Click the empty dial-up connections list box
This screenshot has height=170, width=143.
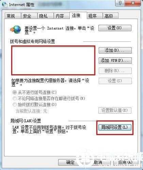53,60
